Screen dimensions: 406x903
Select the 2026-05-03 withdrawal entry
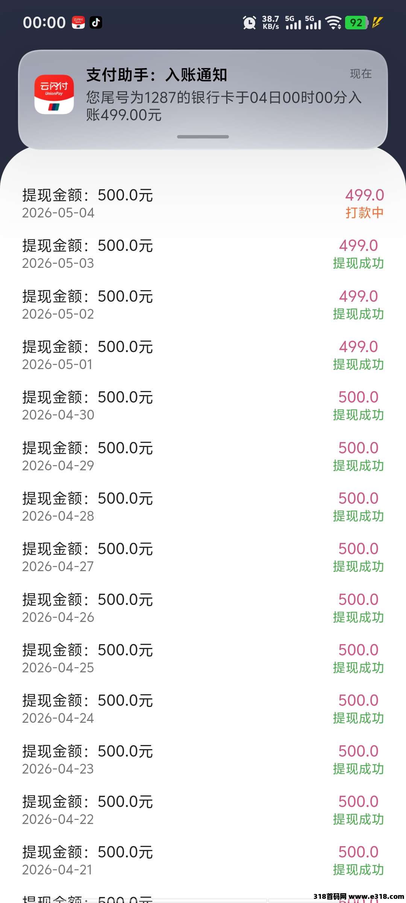203,254
